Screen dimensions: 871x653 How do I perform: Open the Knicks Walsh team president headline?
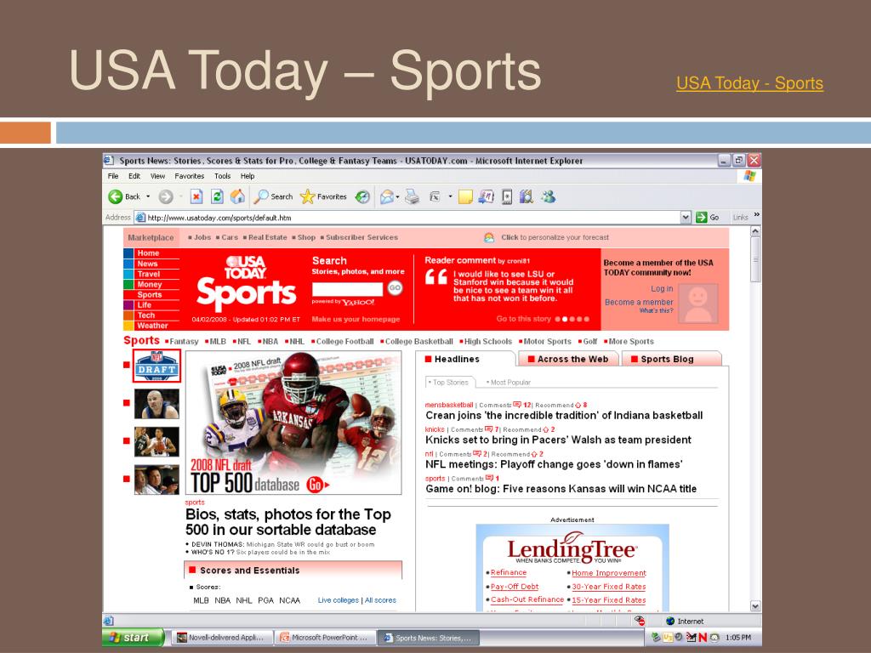coord(558,440)
